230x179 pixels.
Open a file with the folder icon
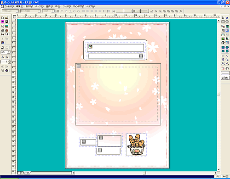coord(6,18)
